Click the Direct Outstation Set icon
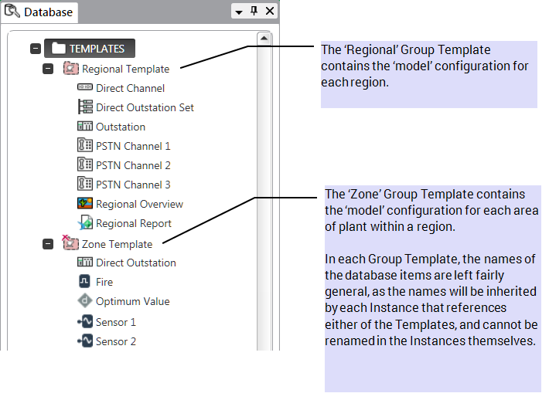This screenshot has width=549, height=400. click(85, 107)
